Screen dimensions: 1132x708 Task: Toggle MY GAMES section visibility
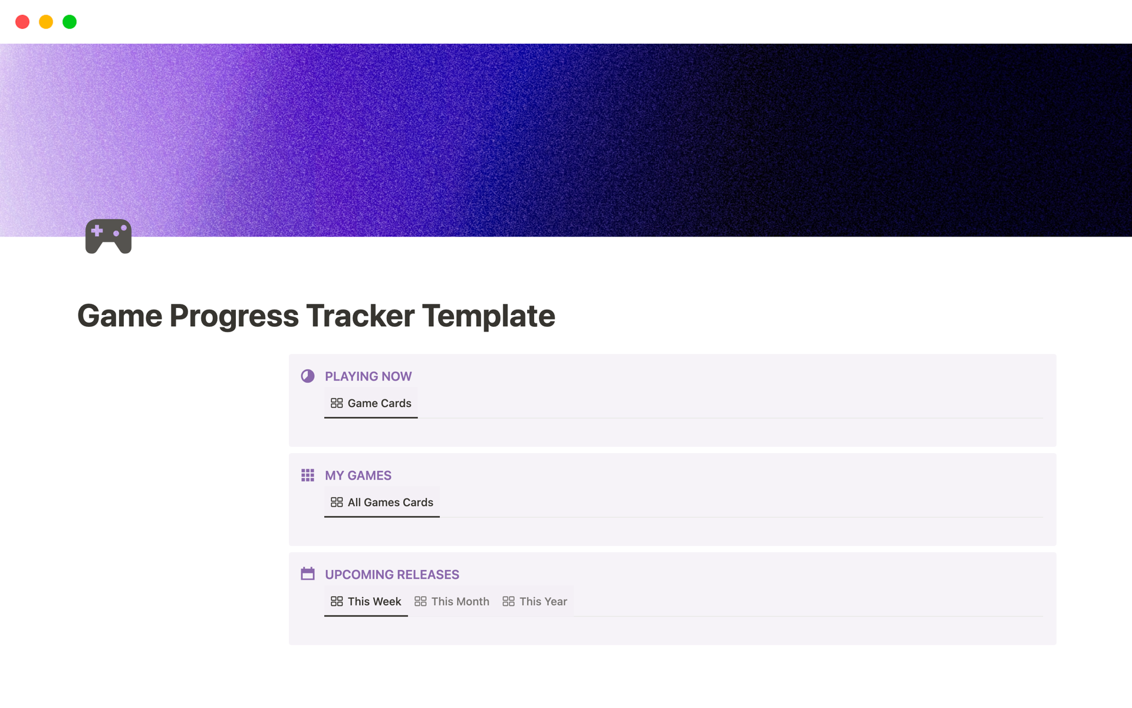308,475
